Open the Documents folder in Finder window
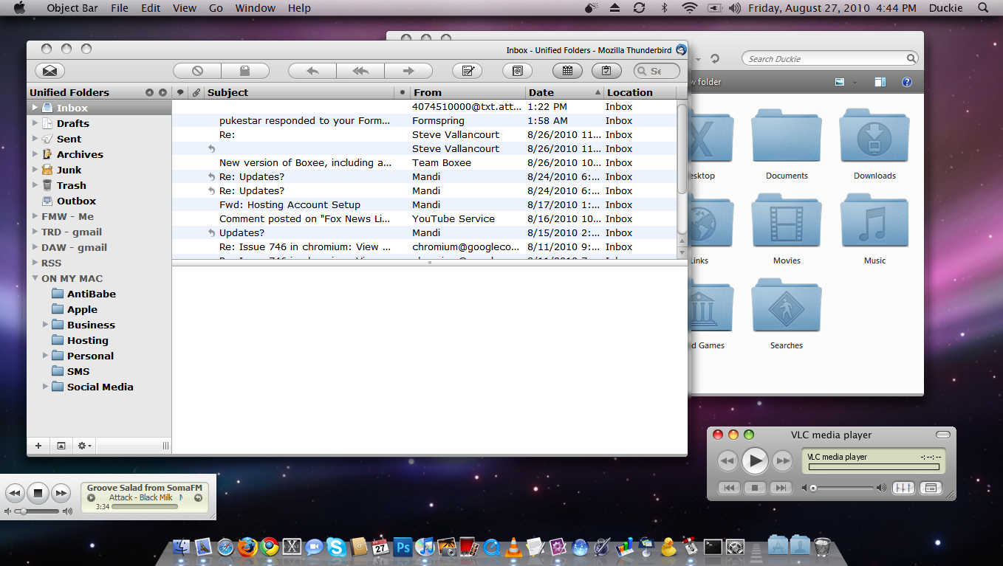The image size is (1003, 566). (x=787, y=145)
